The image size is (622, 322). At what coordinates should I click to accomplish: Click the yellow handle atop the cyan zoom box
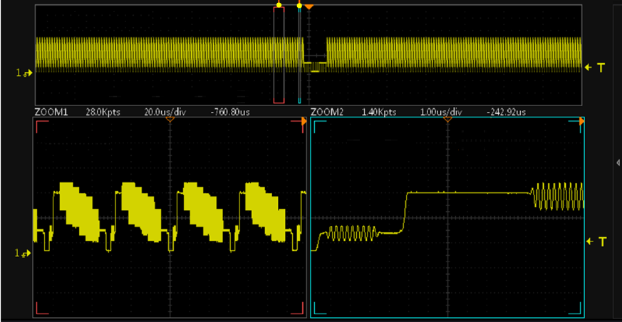pyautogui.click(x=299, y=6)
